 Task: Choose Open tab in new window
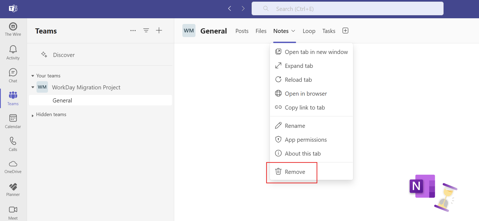coord(311,52)
